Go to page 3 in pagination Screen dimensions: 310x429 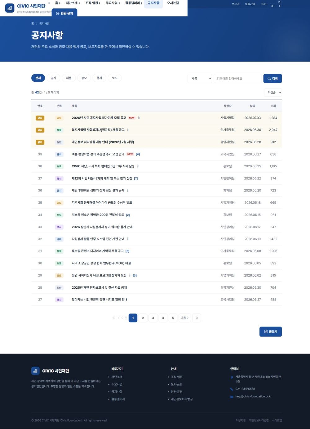click(x=153, y=318)
